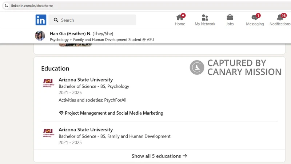Select the Home menu label

click(180, 24)
